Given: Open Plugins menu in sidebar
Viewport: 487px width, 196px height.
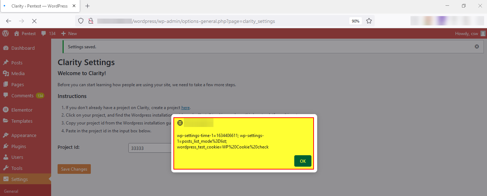Looking at the screenshot, I should 19,146.
